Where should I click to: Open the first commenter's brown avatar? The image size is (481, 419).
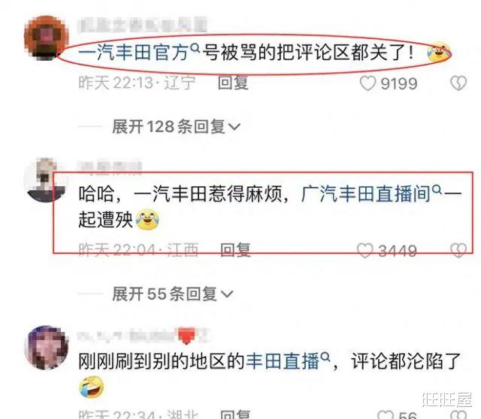[47, 38]
